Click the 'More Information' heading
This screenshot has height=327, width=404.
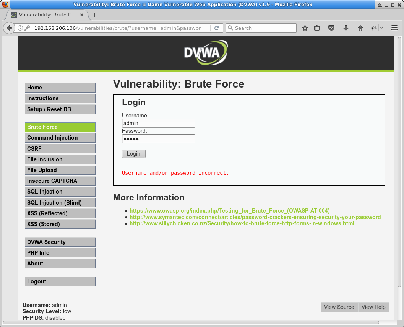[149, 198]
